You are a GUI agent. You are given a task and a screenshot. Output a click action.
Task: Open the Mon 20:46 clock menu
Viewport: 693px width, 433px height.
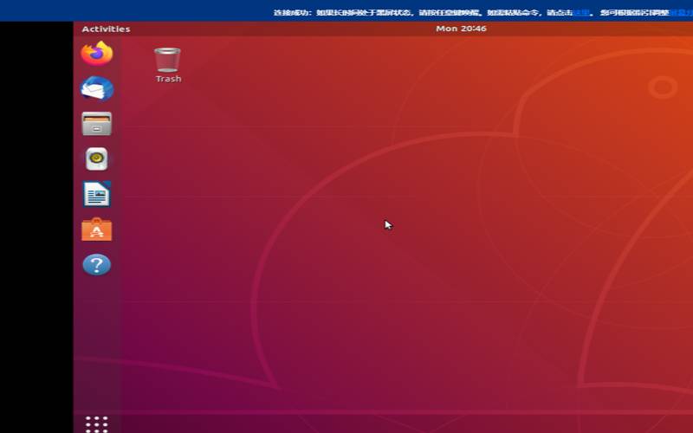(461, 29)
